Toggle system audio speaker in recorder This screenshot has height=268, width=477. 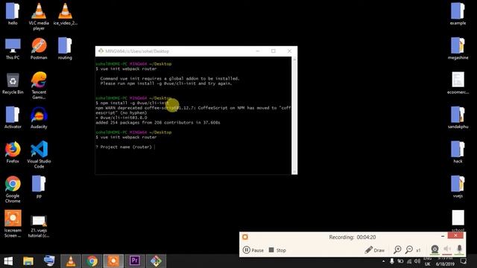coord(447,249)
